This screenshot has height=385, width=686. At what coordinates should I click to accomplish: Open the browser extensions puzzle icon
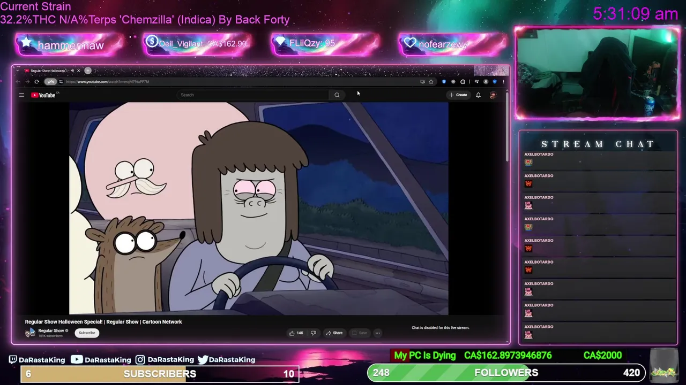pos(463,82)
